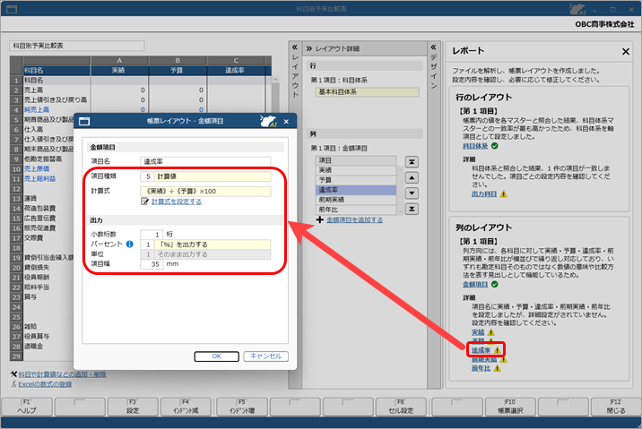The width and height of the screenshot is (642, 429).
Task: Move selected column item down
Action: click(x=412, y=193)
